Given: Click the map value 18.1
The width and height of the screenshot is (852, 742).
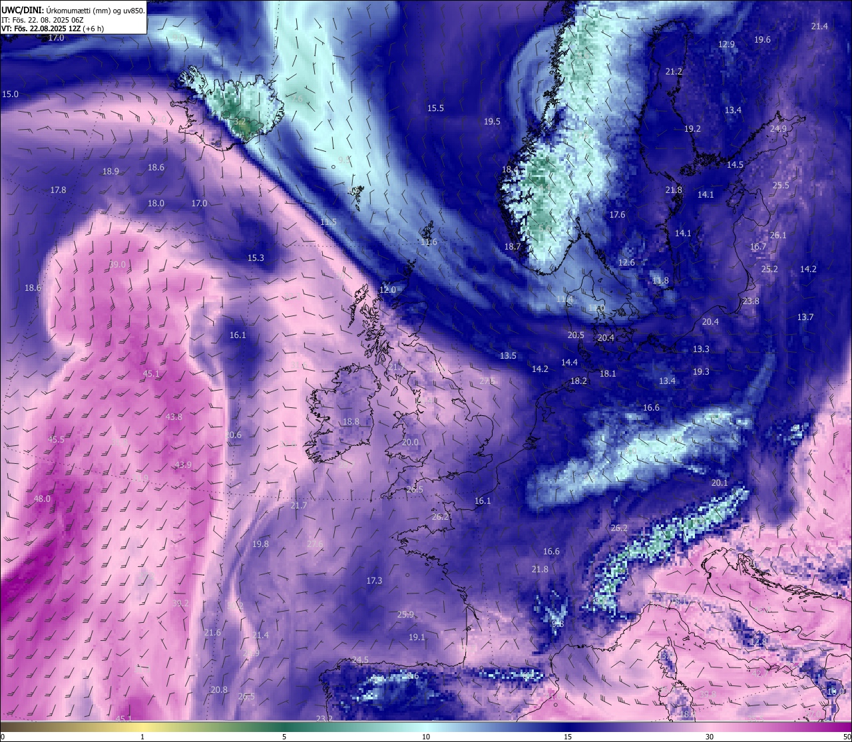Looking at the screenshot, I should click(x=608, y=374).
